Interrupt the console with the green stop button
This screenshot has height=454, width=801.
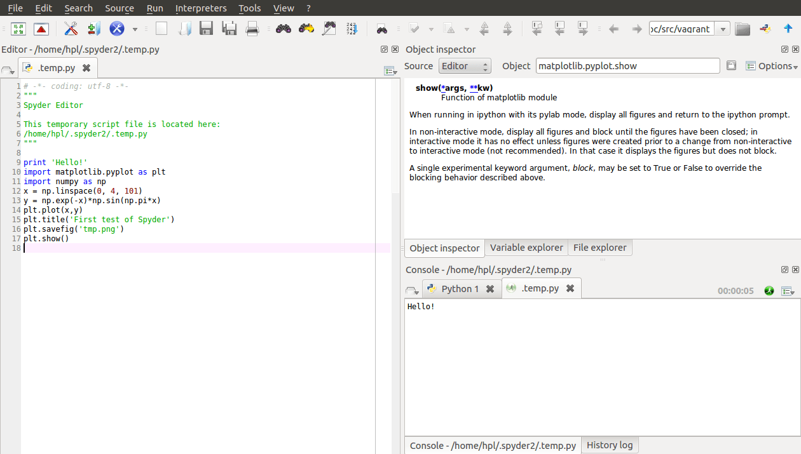(x=769, y=290)
